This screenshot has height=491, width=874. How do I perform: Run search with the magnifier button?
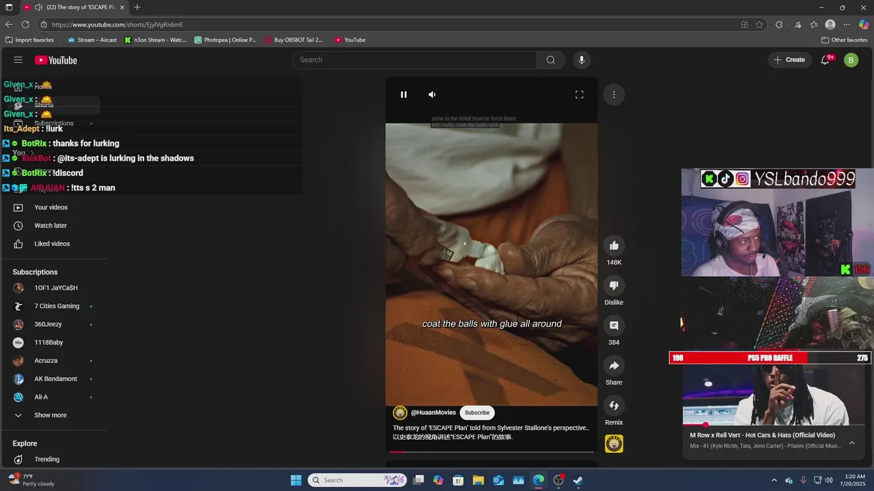click(x=550, y=60)
